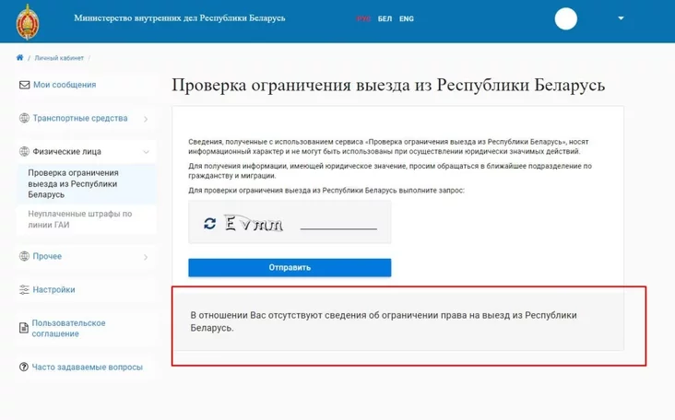
Task: Open the Личный кабинет breadcrumb link
Action: pos(59,58)
